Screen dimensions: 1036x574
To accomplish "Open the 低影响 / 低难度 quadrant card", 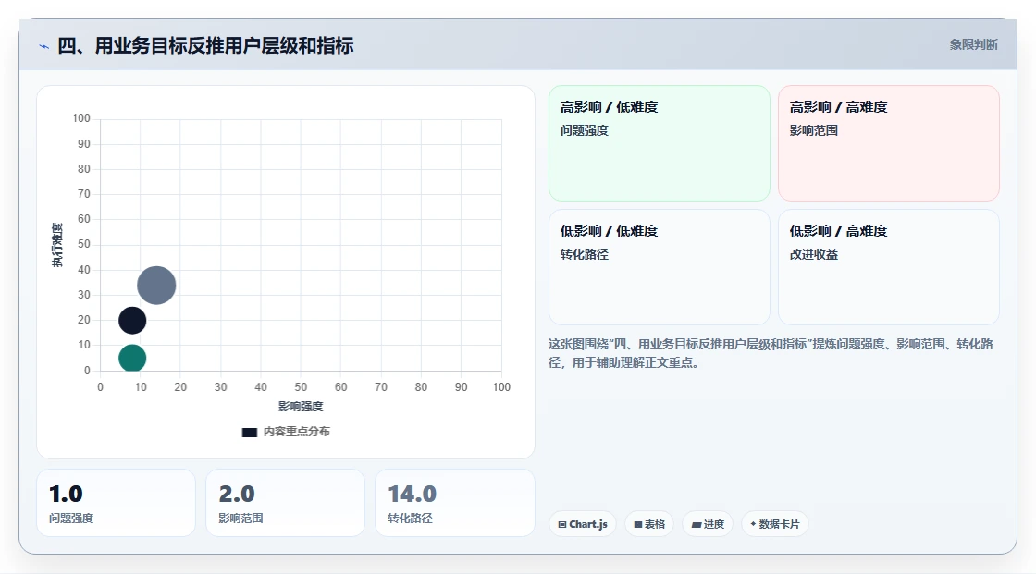I will pyautogui.click(x=660, y=267).
